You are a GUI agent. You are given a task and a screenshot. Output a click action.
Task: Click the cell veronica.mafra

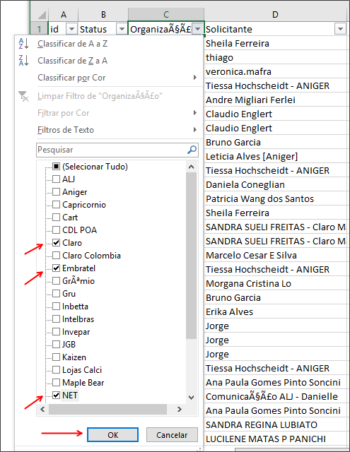coord(275,71)
